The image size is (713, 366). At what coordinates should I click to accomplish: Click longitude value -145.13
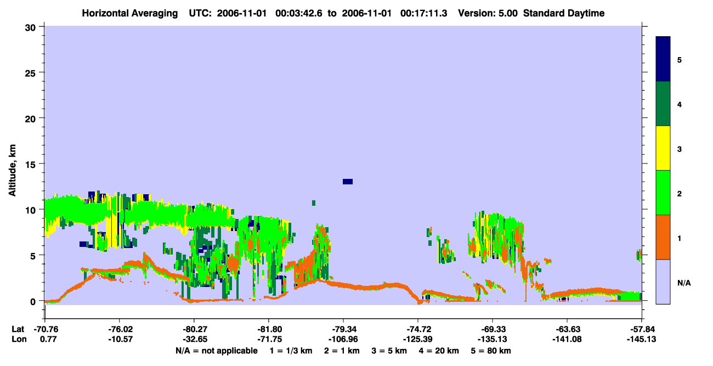coord(642,339)
